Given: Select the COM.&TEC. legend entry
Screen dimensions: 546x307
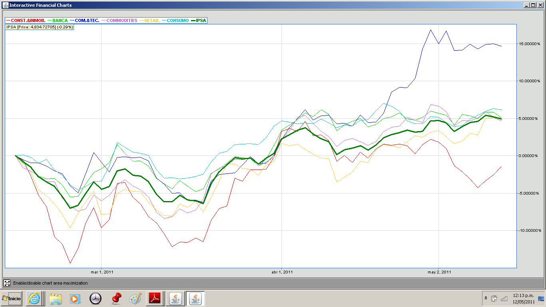Looking at the screenshot, I should click(x=85, y=20).
